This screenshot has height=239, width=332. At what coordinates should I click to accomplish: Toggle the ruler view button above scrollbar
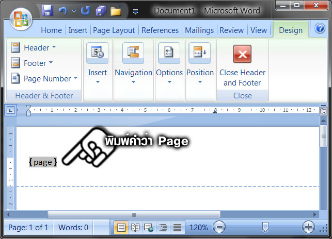click(x=323, y=111)
